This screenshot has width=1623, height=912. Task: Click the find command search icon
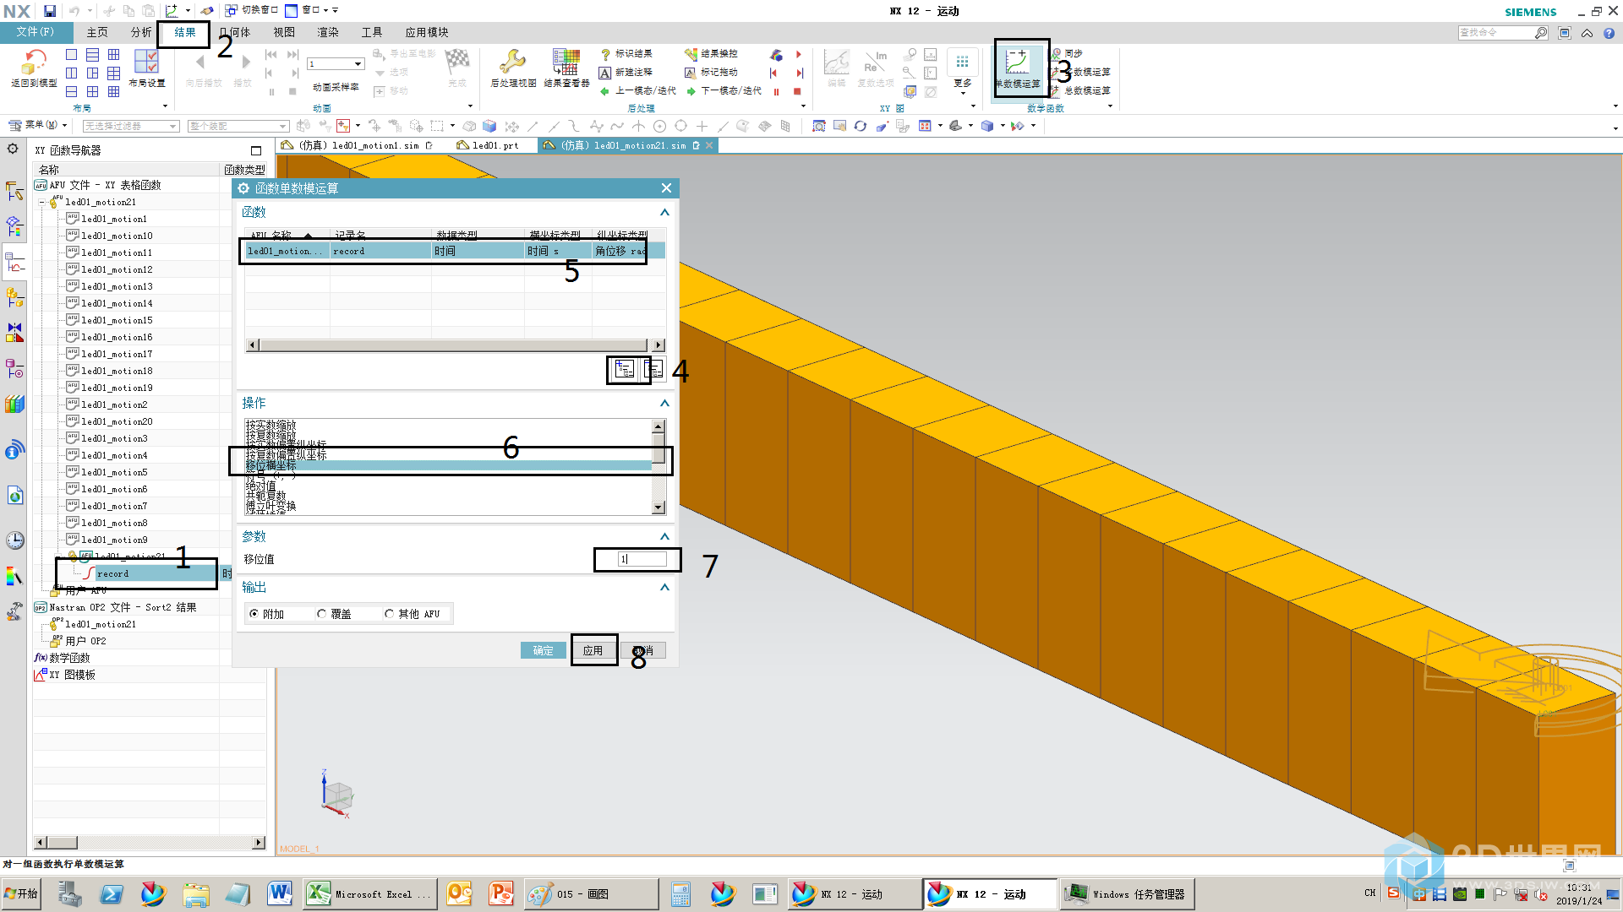coord(1541,33)
